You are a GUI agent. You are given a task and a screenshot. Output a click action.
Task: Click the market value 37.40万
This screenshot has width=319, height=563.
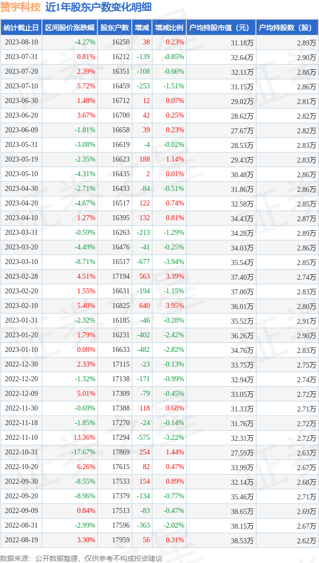tap(242, 277)
